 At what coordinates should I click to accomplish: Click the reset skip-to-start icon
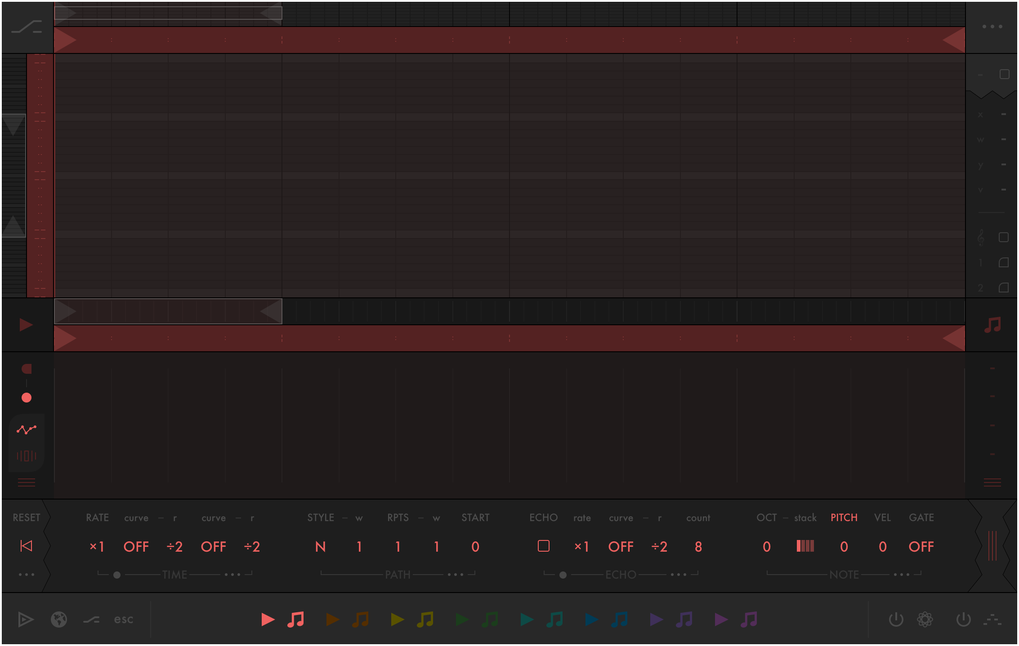(x=27, y=546)
